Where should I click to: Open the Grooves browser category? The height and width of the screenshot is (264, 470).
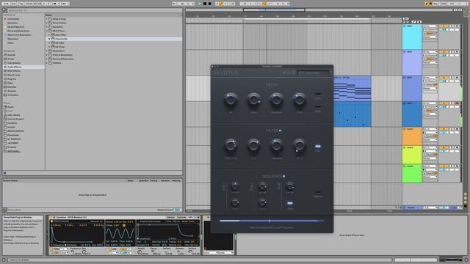[12, 91]
